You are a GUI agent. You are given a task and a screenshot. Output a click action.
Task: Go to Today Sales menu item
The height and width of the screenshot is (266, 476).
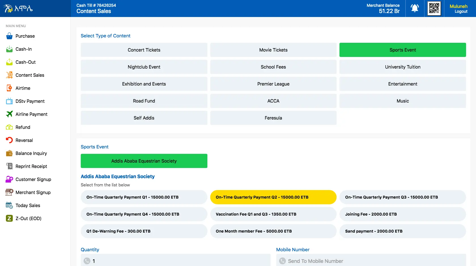tap(28, 205)
